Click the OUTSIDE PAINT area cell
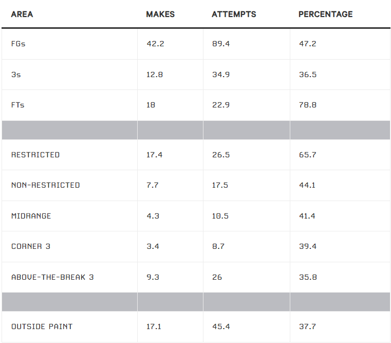This screenshot has height=343, width=391. click(x=42, y=327)
